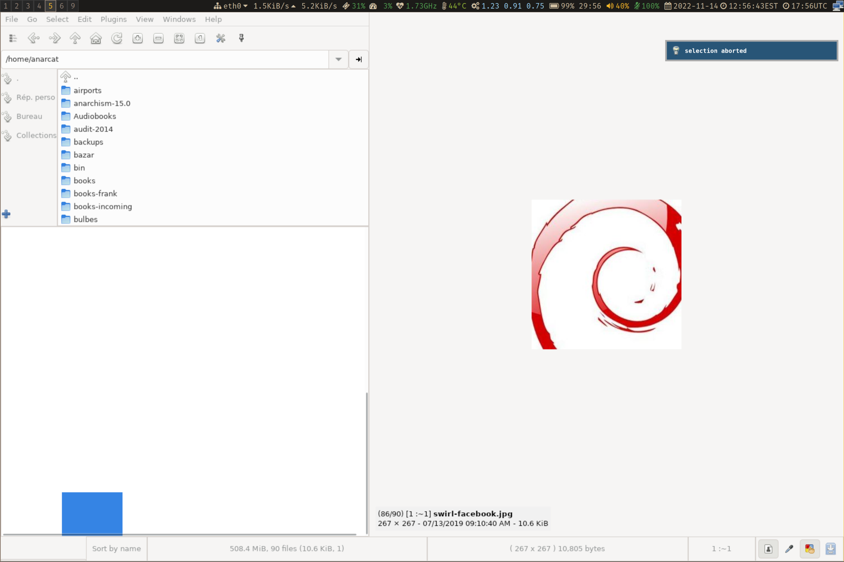
Task: Click the /home/anarcat path field
Action: click(x=165, y=59)
